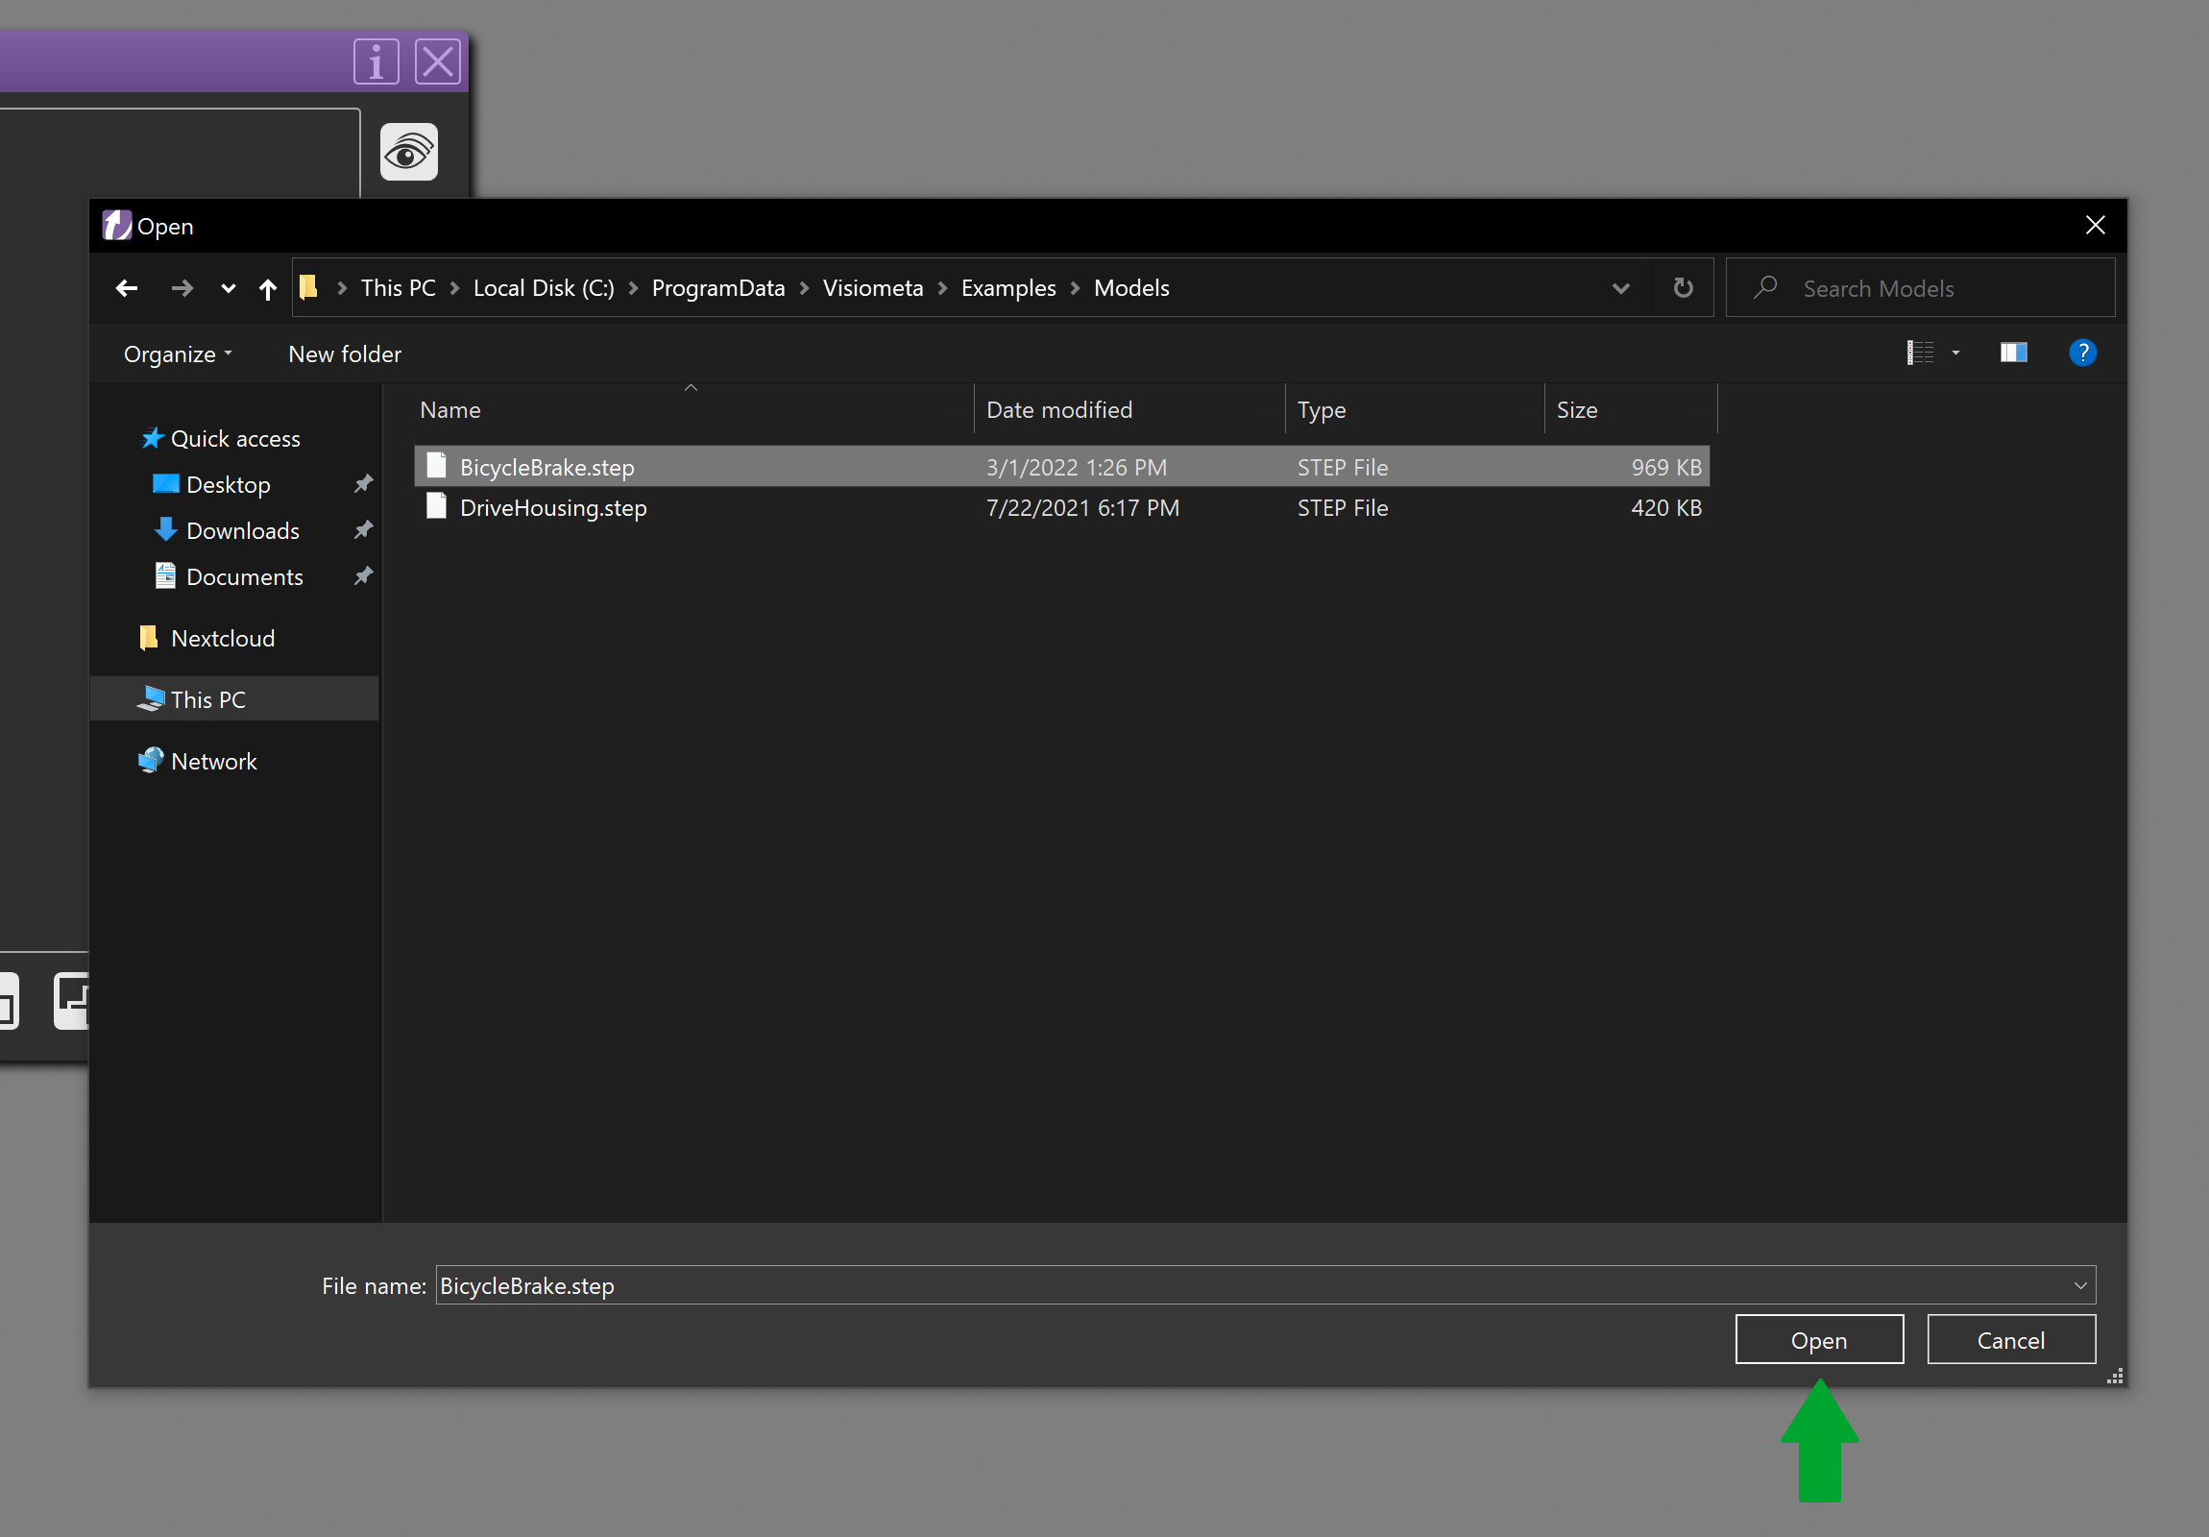The image size is (2209, 1537).
Task: Open recent locations dropdown arrow
Action: [x=228, y=288]
